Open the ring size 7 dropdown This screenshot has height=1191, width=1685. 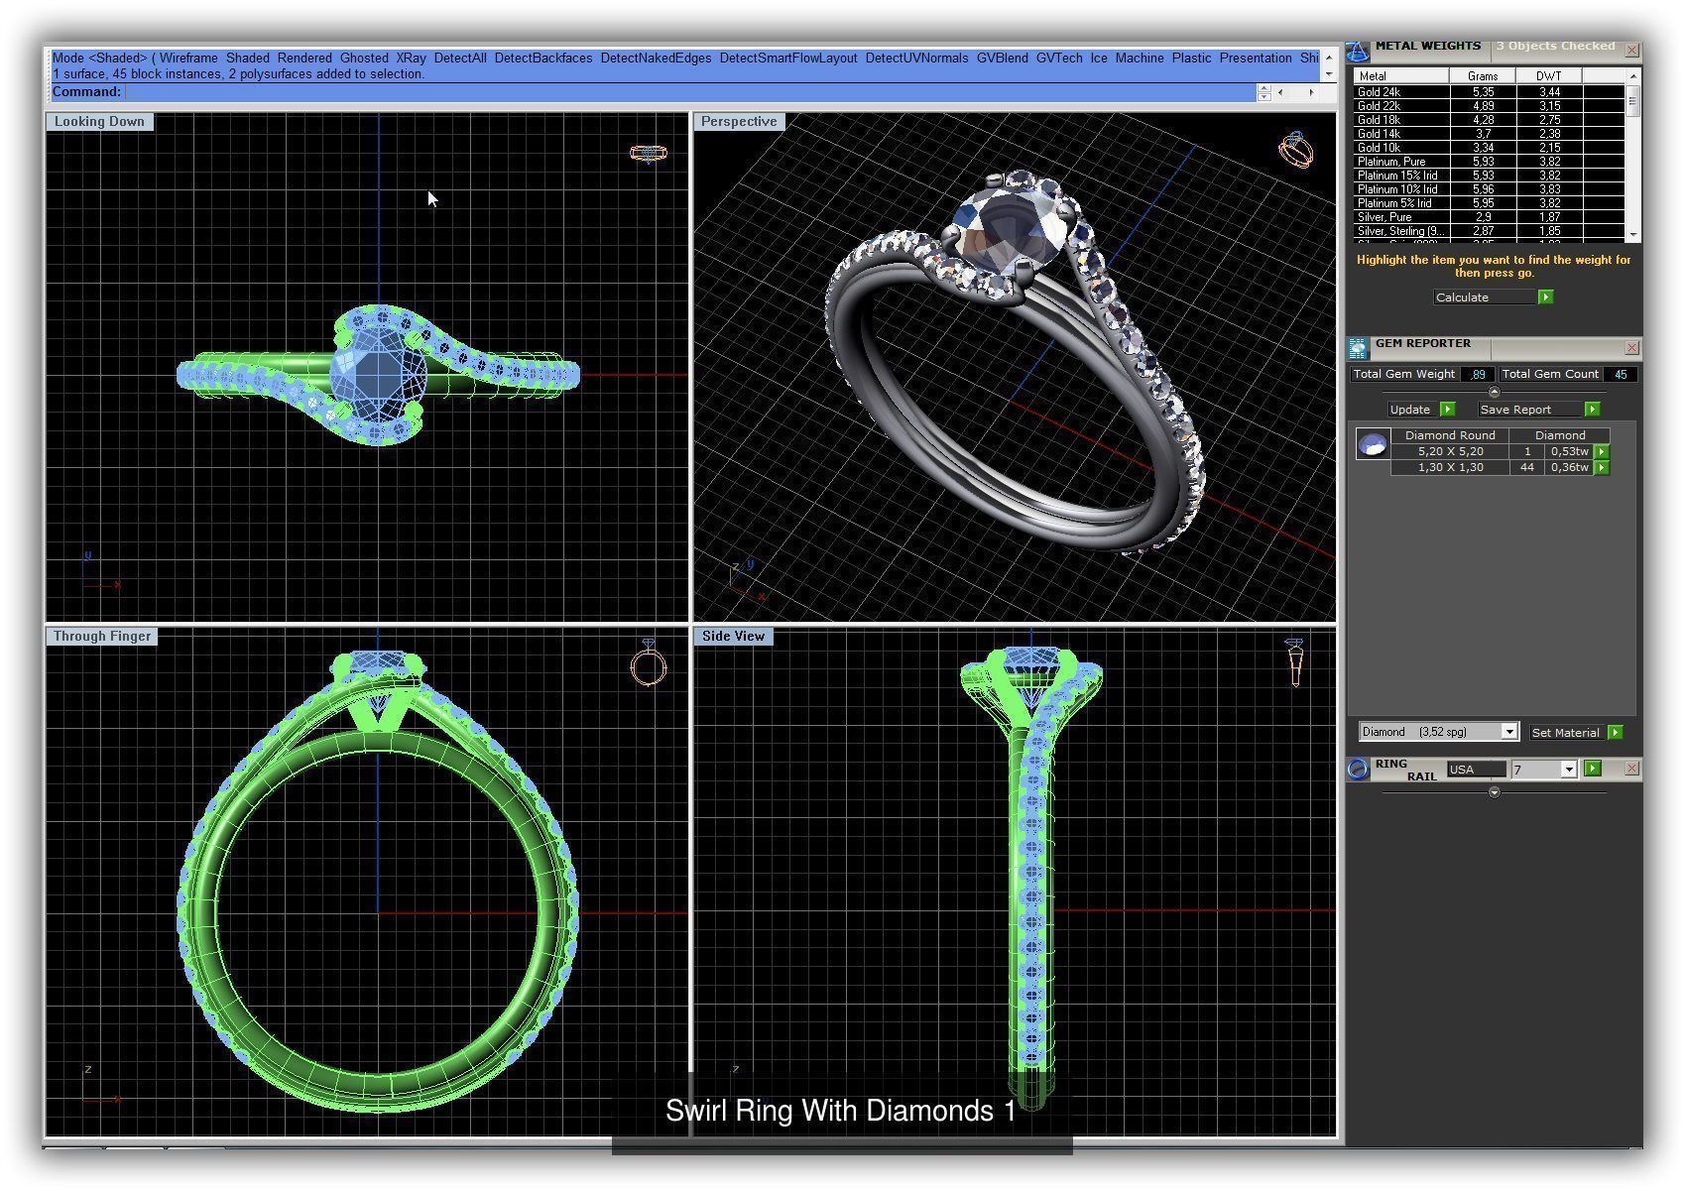point(1568,770)
